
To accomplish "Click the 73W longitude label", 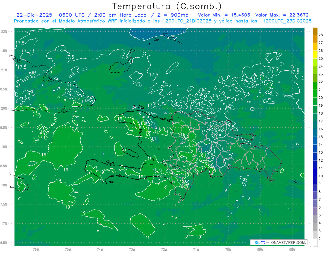I will (132, 249).
